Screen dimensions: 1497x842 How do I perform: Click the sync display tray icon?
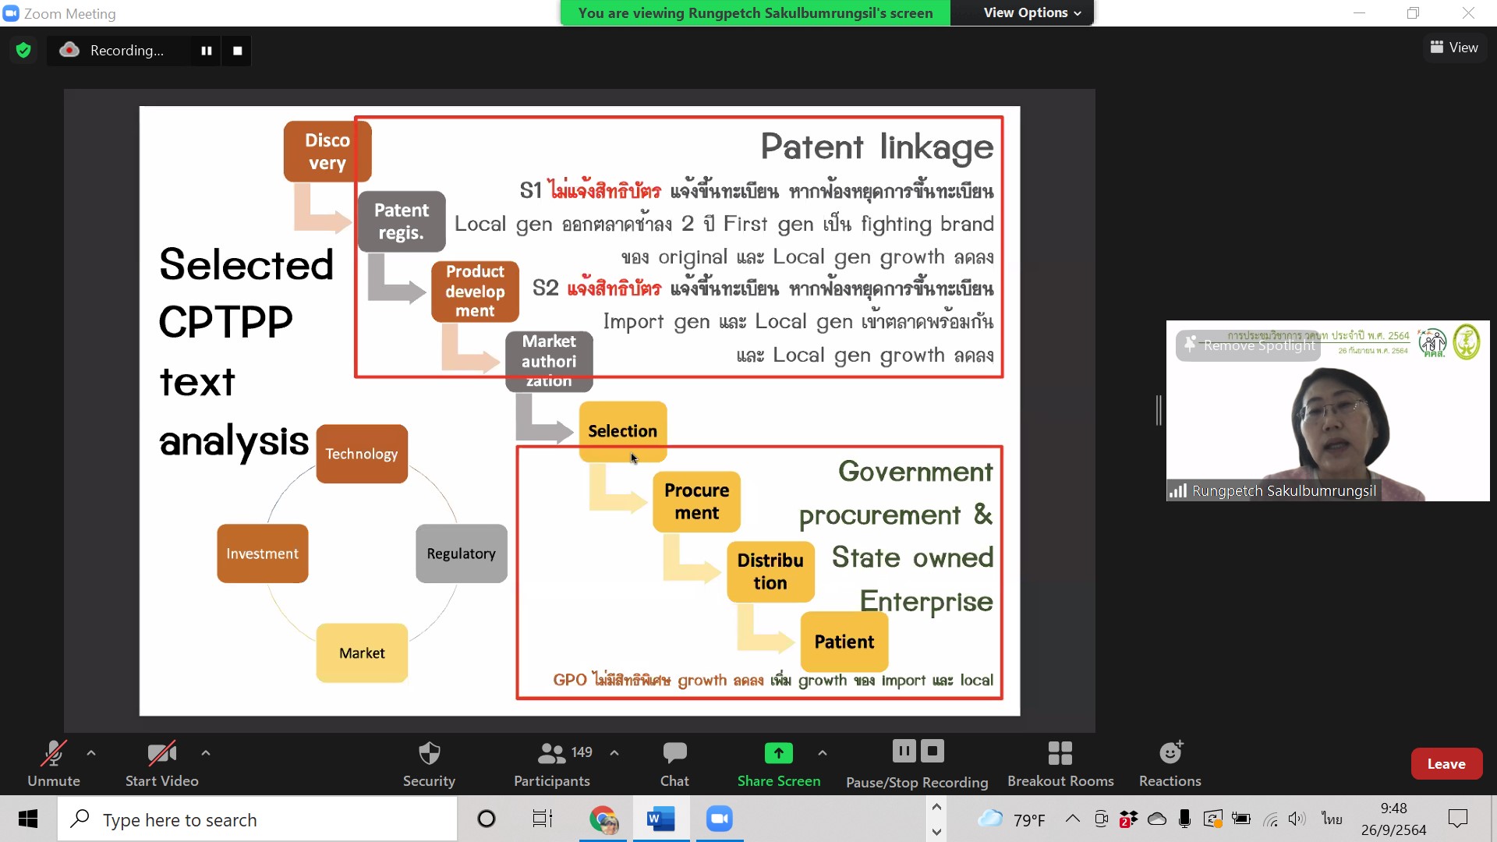point(1212,819)
